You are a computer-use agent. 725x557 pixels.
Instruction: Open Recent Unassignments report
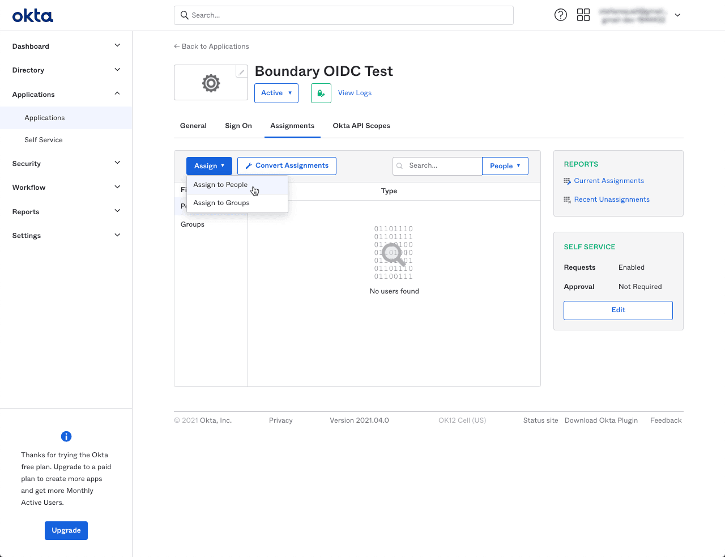point(612,199)
